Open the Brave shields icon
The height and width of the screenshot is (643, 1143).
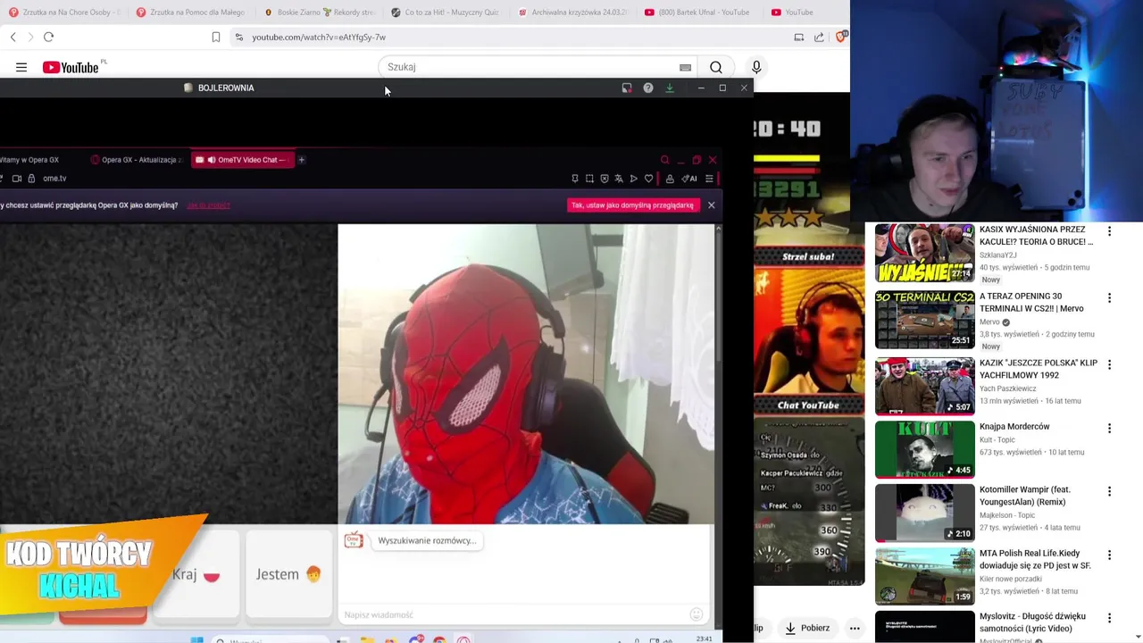tap(841, 37)
